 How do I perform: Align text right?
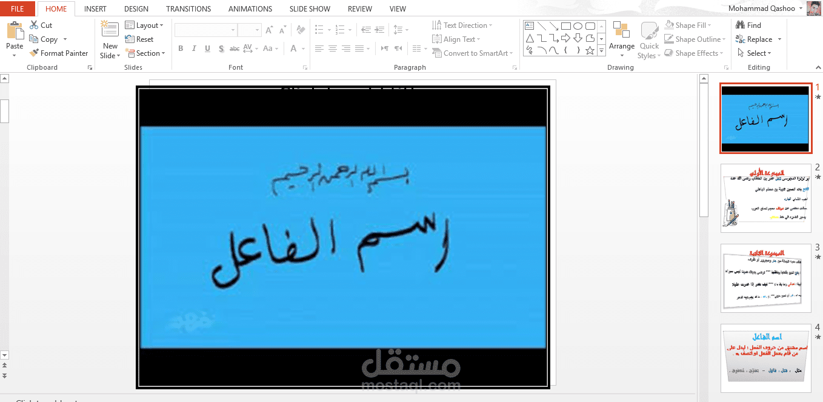coord(346,49)
